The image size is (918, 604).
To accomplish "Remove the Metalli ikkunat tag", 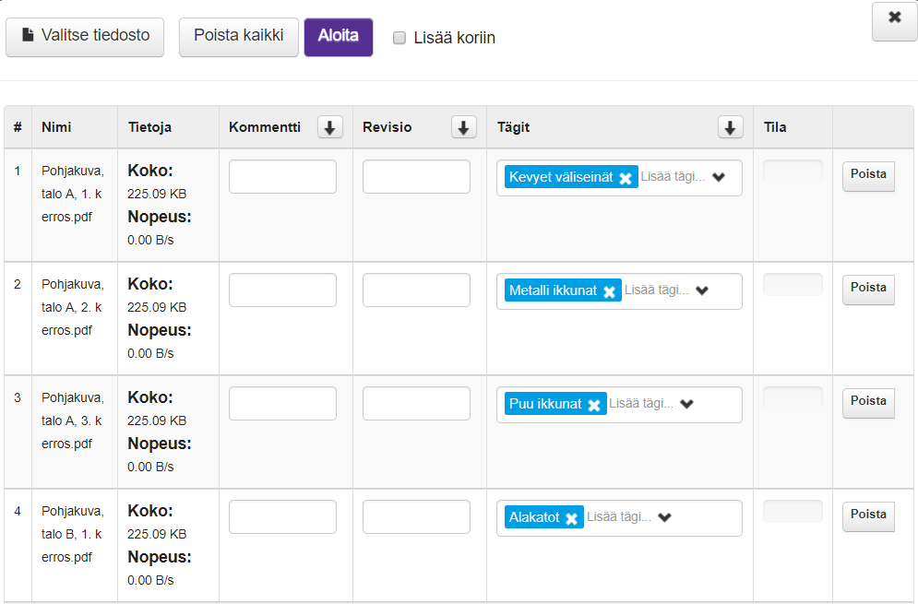I will coord(609,291).
